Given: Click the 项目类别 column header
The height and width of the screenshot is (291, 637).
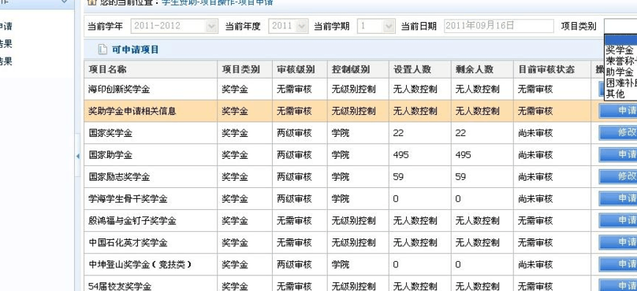Looking at the screenshot, I should point(245,69).
